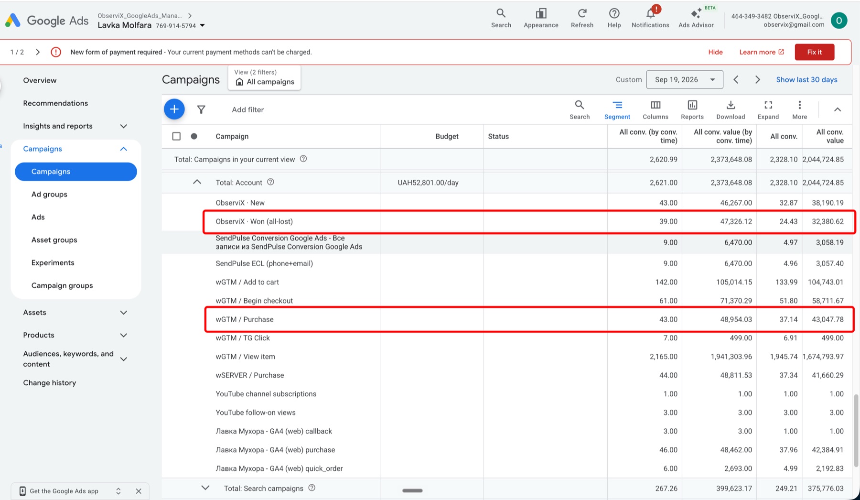The height and width of the screenshot is (500, 860).
Task: Expand Insights and reports section
Action: [x=124, y=126]
